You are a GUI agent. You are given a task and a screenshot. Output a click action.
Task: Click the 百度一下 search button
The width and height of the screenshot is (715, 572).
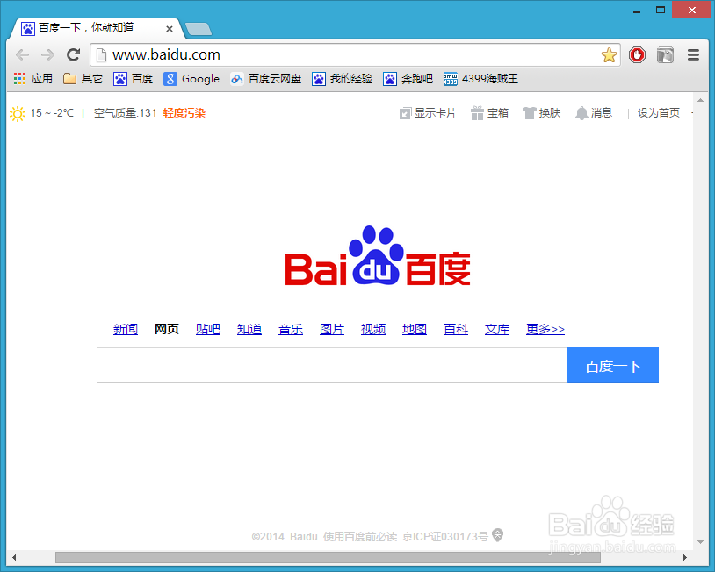pos(613,365)
